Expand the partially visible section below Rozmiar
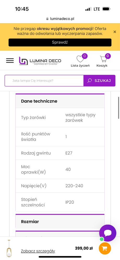 (60, 234)
